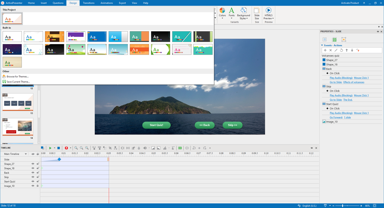The width and height of the screenshot is (384, 208).
Task: Open the Insert ribbon tab
Action: [44, 3]
